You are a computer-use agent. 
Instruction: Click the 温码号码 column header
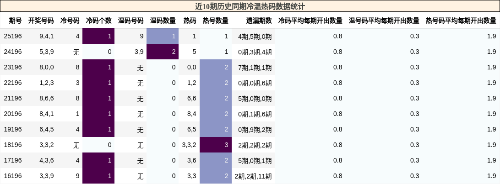click(131, 21)
